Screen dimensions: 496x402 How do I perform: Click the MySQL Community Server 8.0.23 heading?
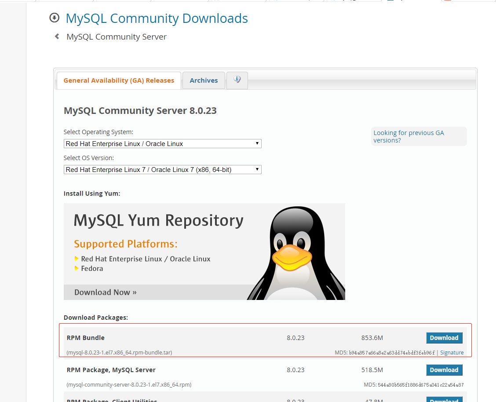140,111
